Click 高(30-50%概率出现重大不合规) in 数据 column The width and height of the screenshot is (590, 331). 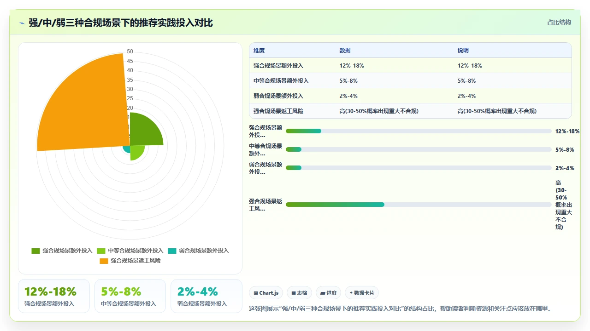(379, 111)
